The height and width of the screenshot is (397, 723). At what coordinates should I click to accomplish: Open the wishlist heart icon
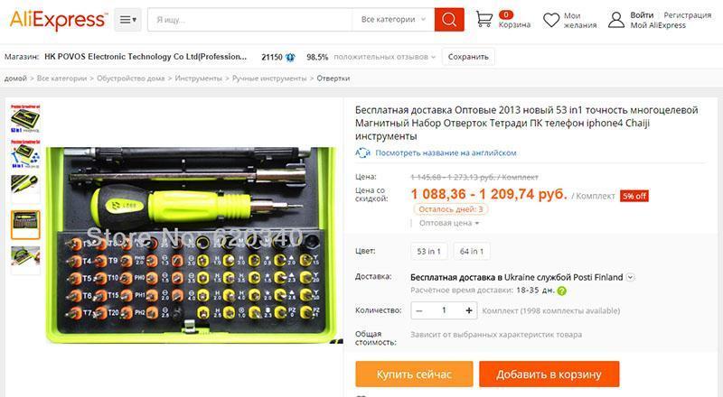pos(551,20)
